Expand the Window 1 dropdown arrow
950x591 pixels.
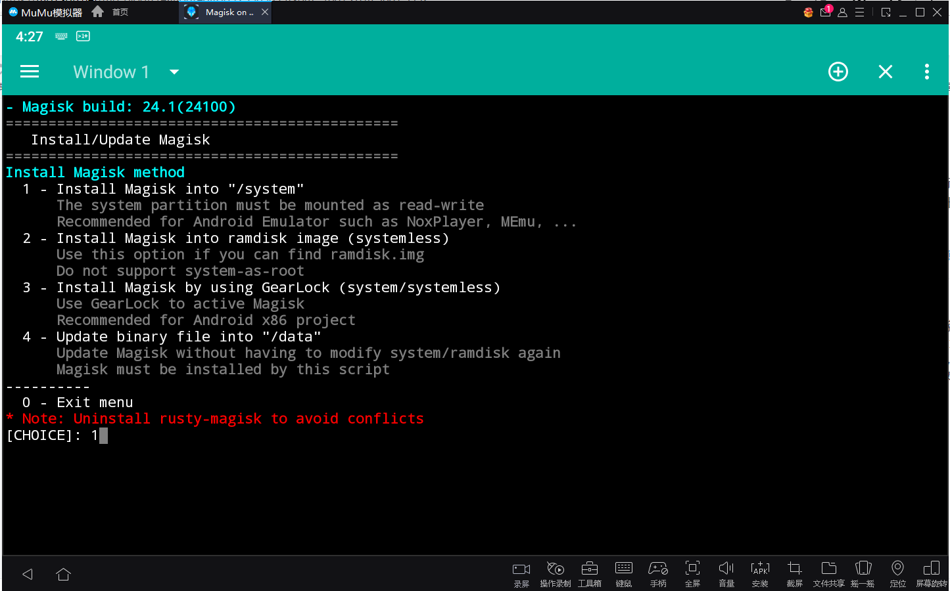(x=174, y=72)
